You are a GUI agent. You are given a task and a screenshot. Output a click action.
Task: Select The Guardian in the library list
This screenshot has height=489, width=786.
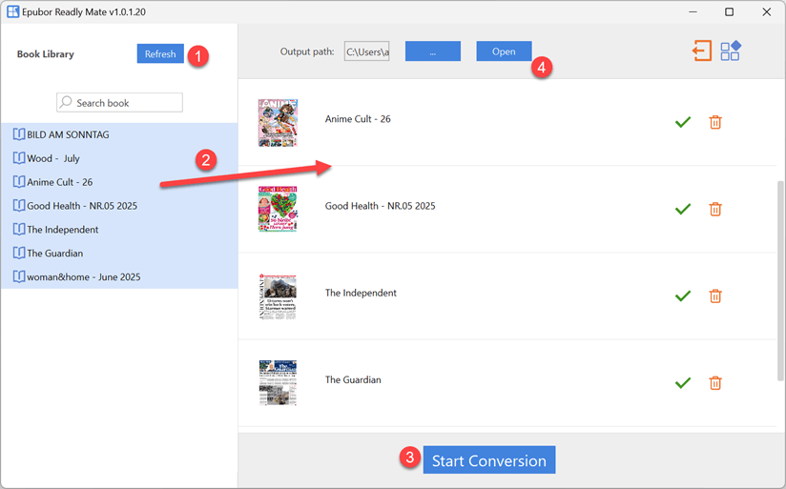pos(119,253)
